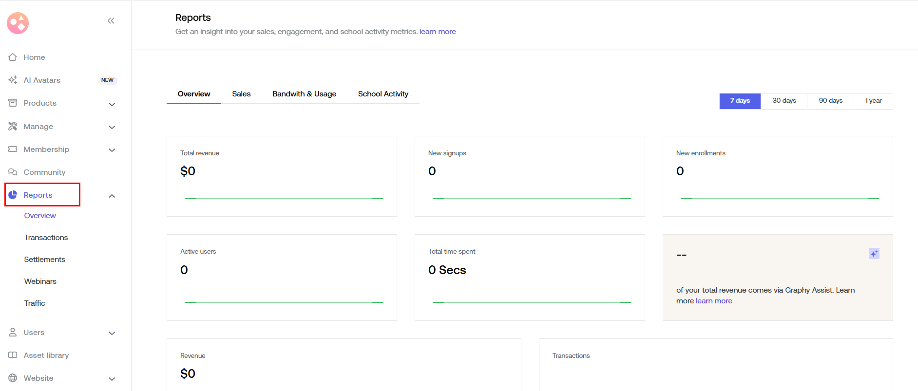Click the Website globe icon
The image size is (918, 391).
[x=13, y=378]
